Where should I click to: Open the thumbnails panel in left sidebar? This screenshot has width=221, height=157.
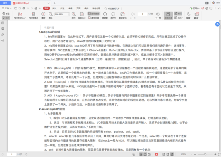[3, 23]
